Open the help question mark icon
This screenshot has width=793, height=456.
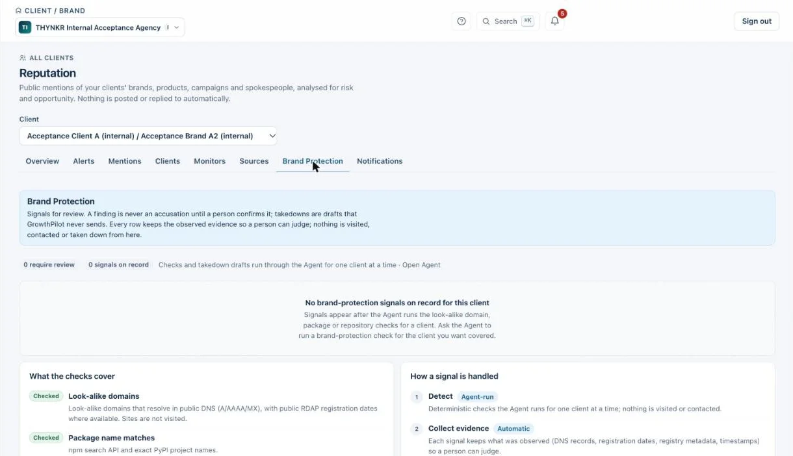pyautogui.click(x=461, y=21)
